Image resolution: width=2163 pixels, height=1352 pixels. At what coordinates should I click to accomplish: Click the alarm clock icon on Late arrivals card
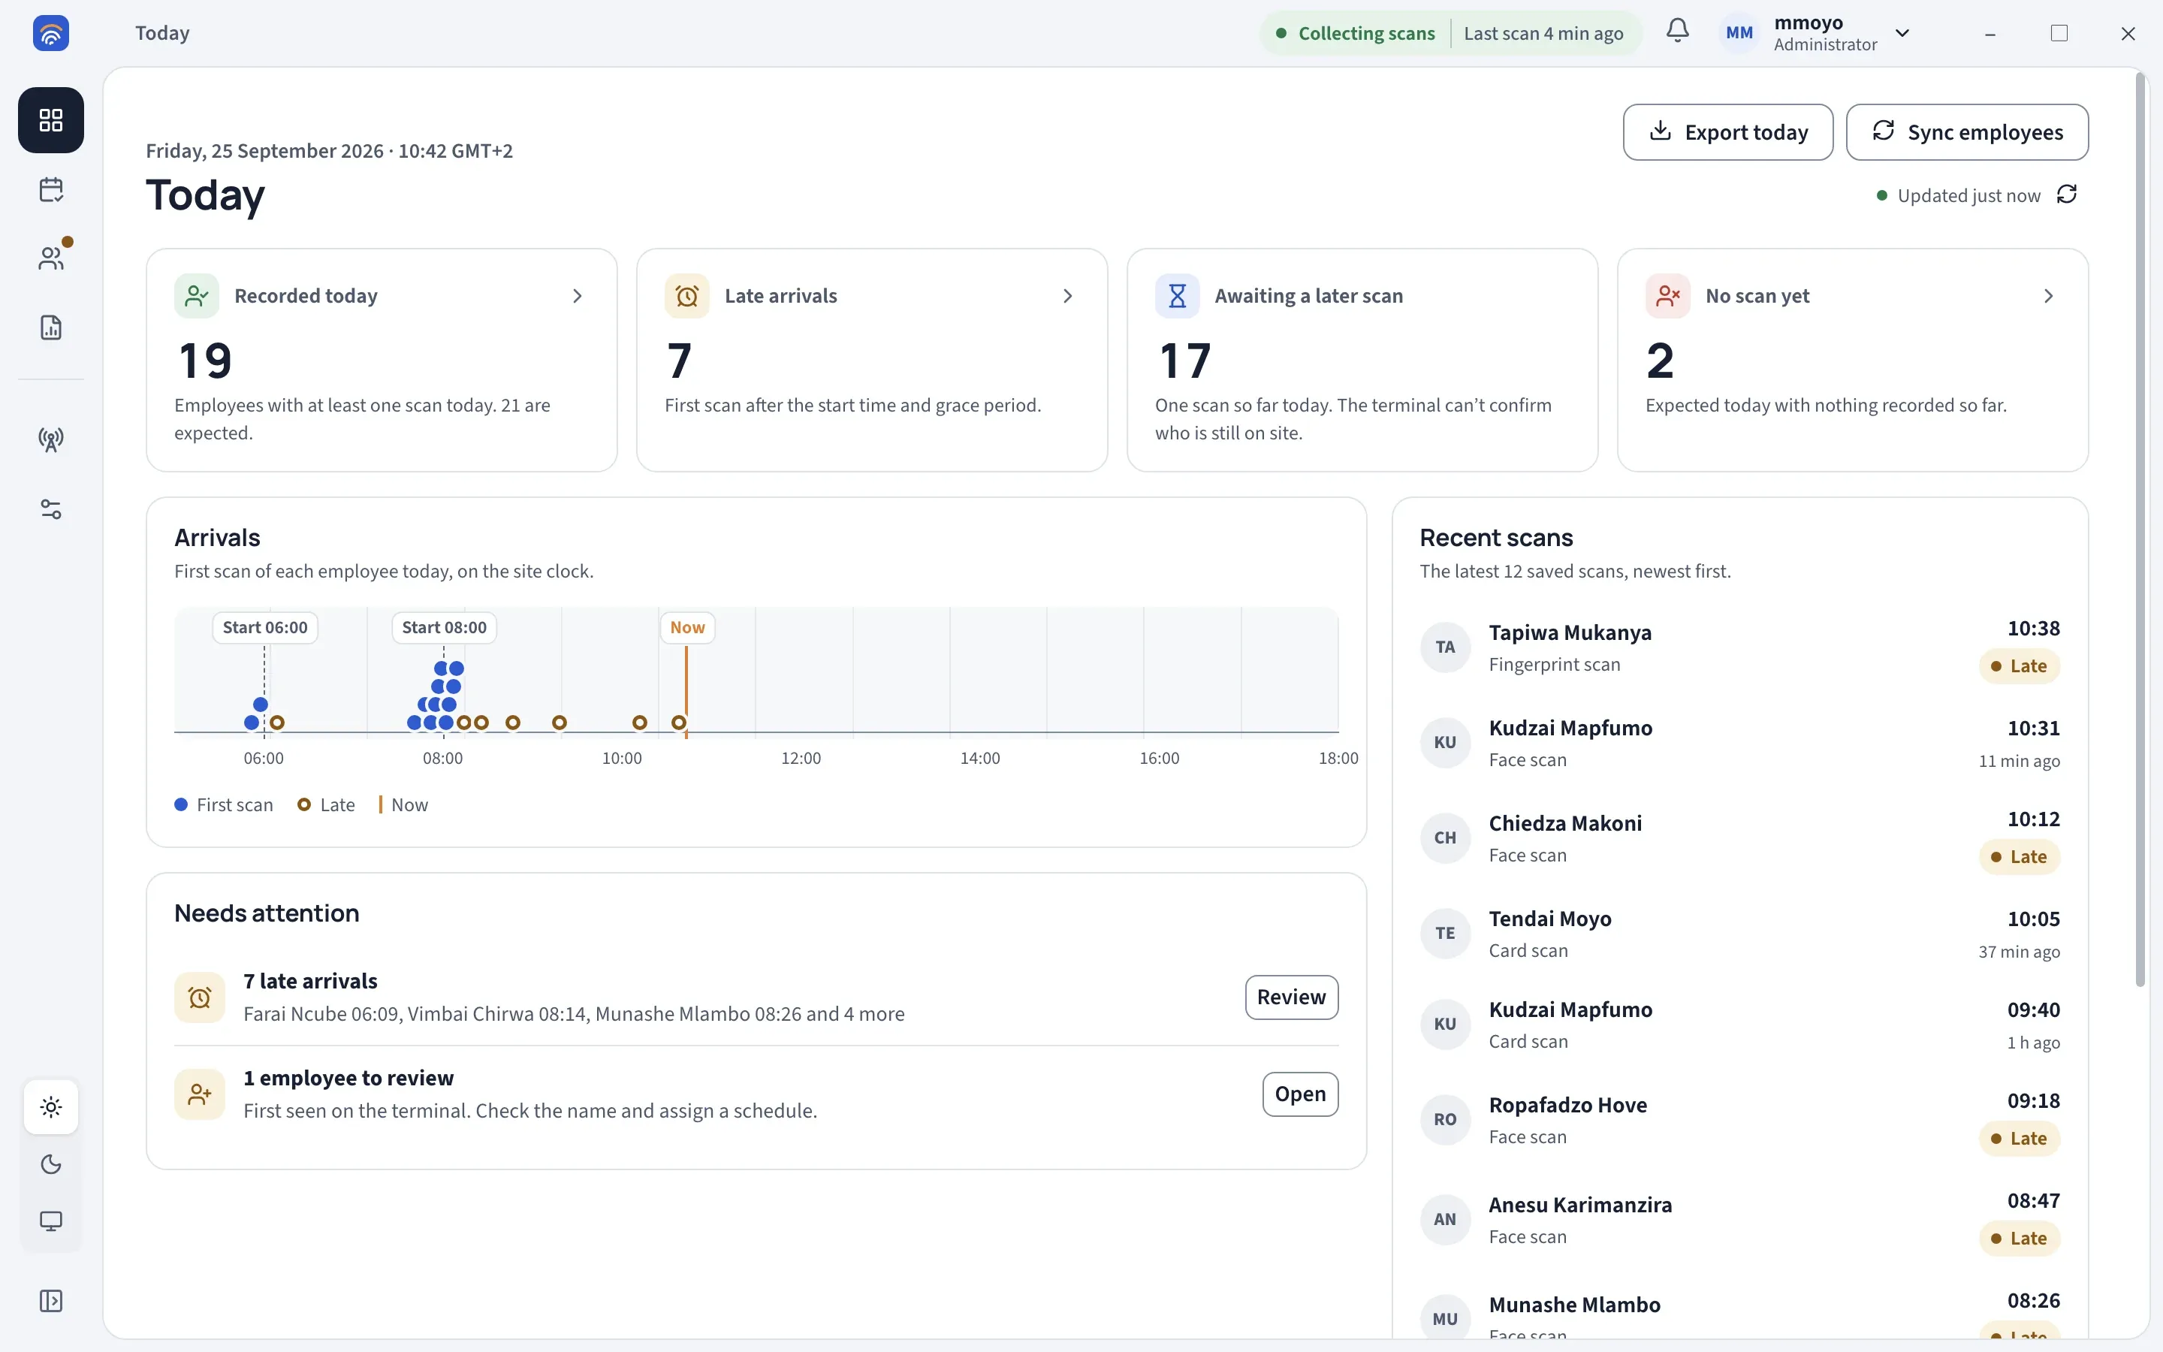[686, 296]
